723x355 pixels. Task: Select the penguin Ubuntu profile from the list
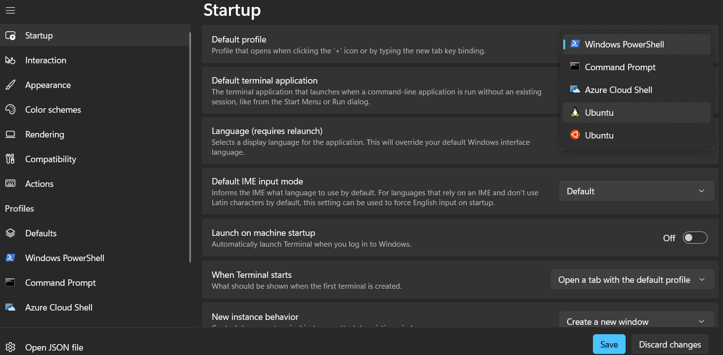click(x=636, y=112)
